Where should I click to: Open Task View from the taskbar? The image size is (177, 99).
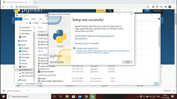[x=61, y=97]
